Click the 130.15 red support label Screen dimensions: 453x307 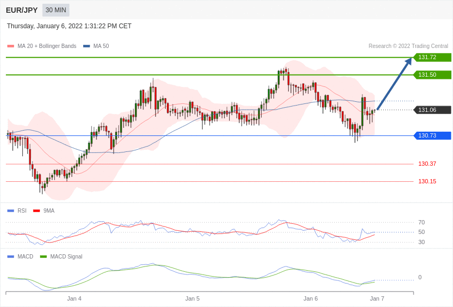coord(427,181)
